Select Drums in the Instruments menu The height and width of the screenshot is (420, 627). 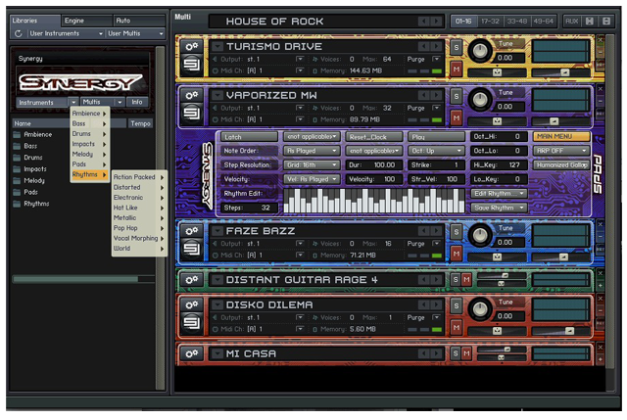click(x=89, y=134)
